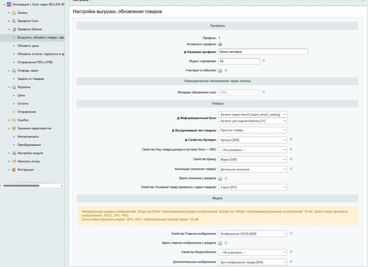Click the Значения характеристик icon
The image size is (368, 267).
coord(14,128)
